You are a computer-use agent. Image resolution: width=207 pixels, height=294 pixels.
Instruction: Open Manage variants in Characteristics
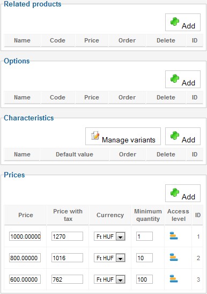[123, 137]
